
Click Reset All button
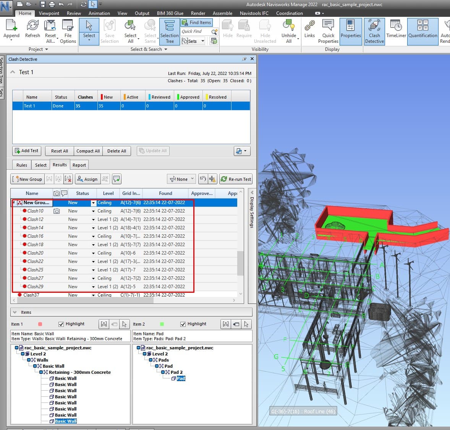pyautogui.click(x=60, y=151)
